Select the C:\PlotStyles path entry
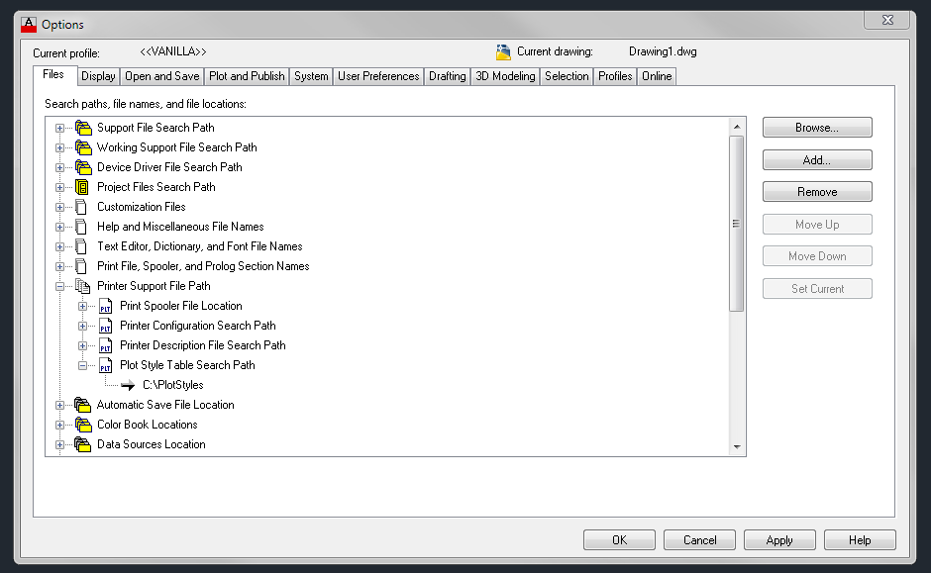The image size is (931, 573). click(x=173, y=385)
